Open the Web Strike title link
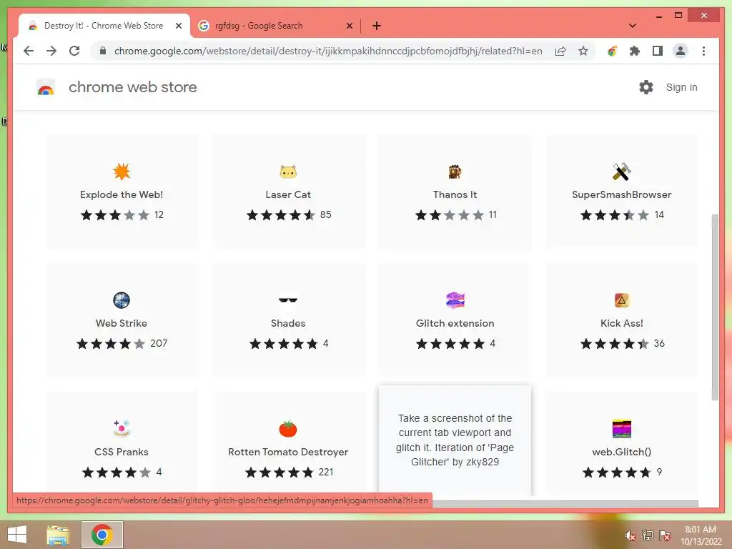This screenshot has width=732, height=549. tap(122, 323)
